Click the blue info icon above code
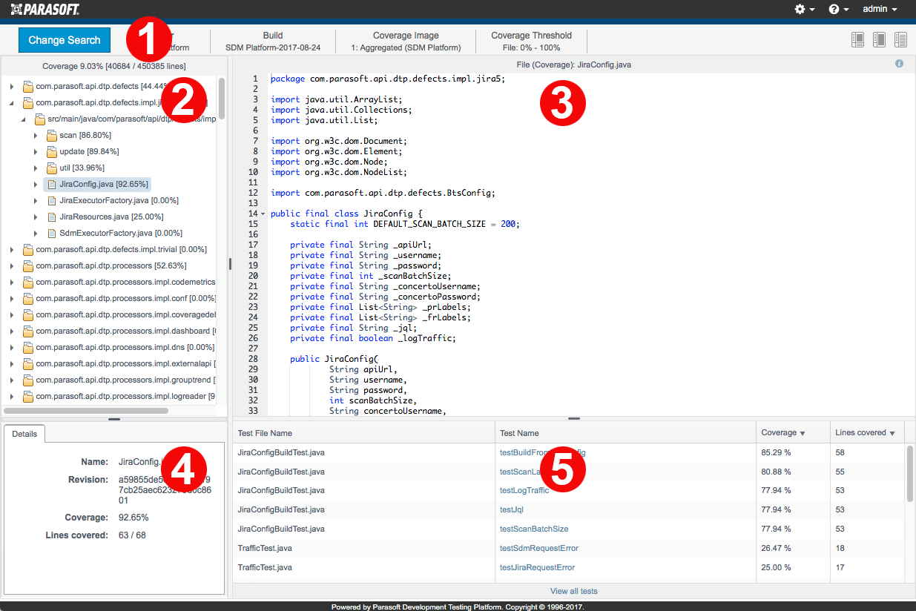Viewport: 916px width, 611px height. click(899, 64)
